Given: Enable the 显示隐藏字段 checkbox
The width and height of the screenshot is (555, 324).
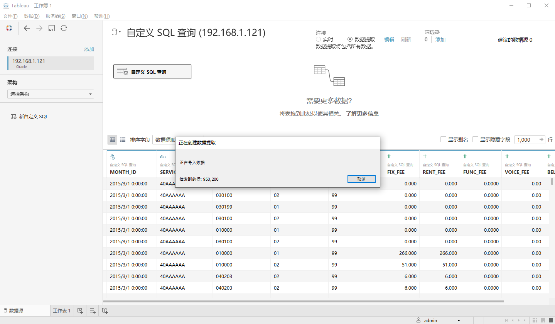Looking at the screenshot, I should coord(475,139).
